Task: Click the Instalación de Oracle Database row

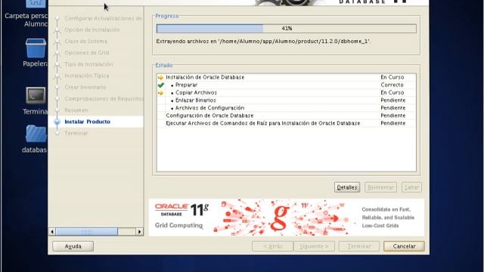Action: click(286, 77)
